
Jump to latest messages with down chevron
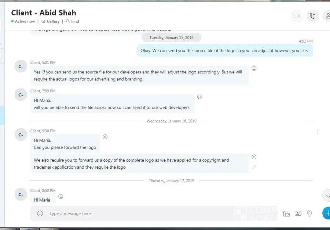327,196
